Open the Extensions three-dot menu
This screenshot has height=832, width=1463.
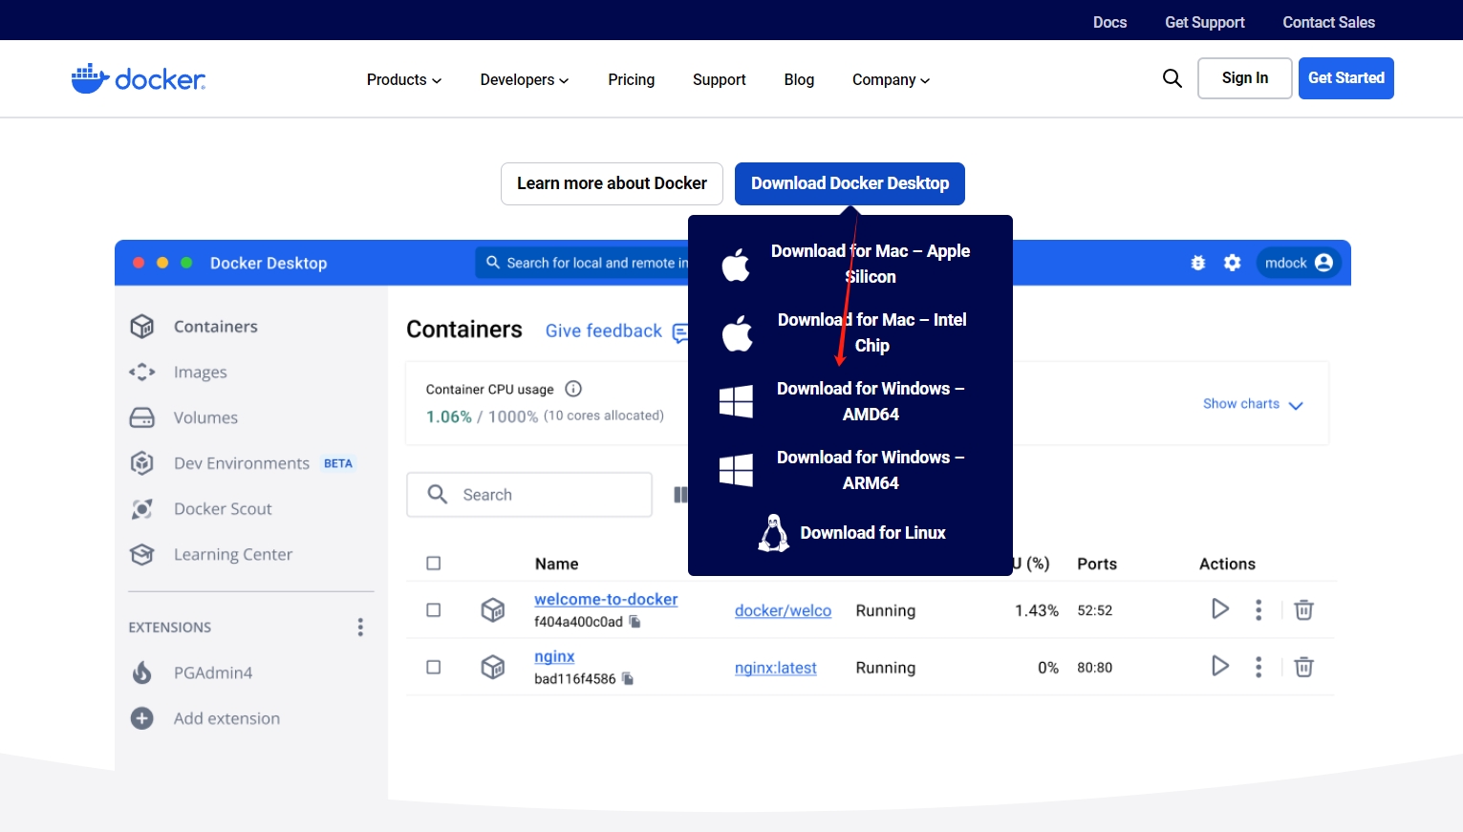(x=360, y=627)
